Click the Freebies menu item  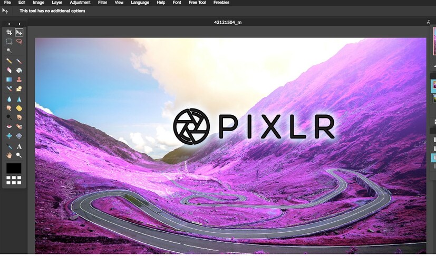pos(221,3)
